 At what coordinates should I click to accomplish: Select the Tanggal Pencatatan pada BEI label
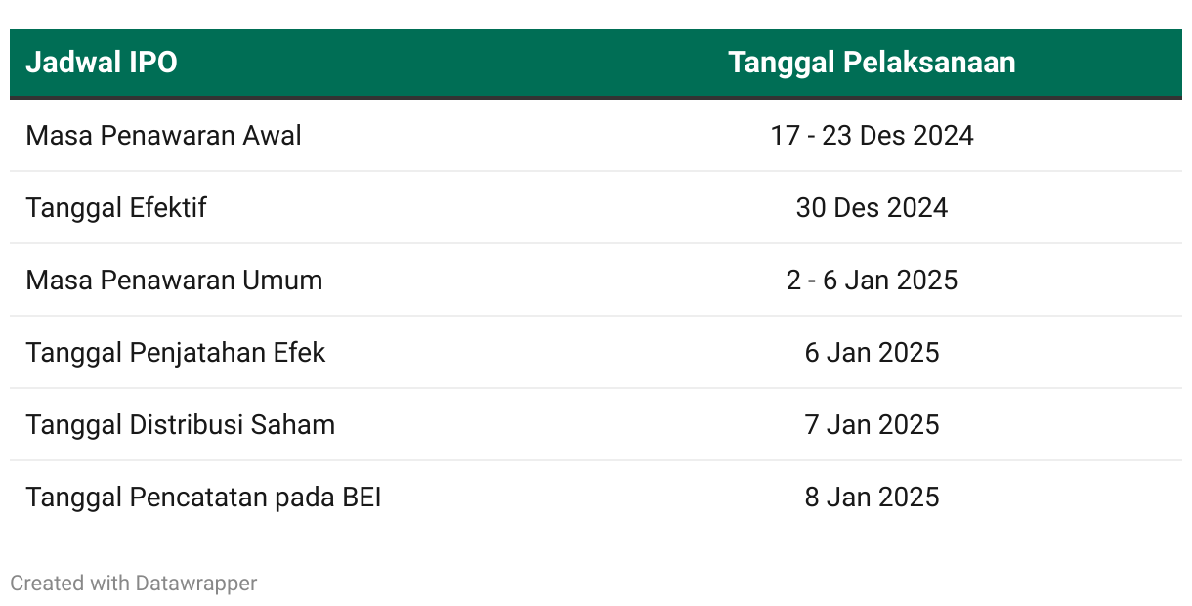pyautogui.click(x=203, y=497)
